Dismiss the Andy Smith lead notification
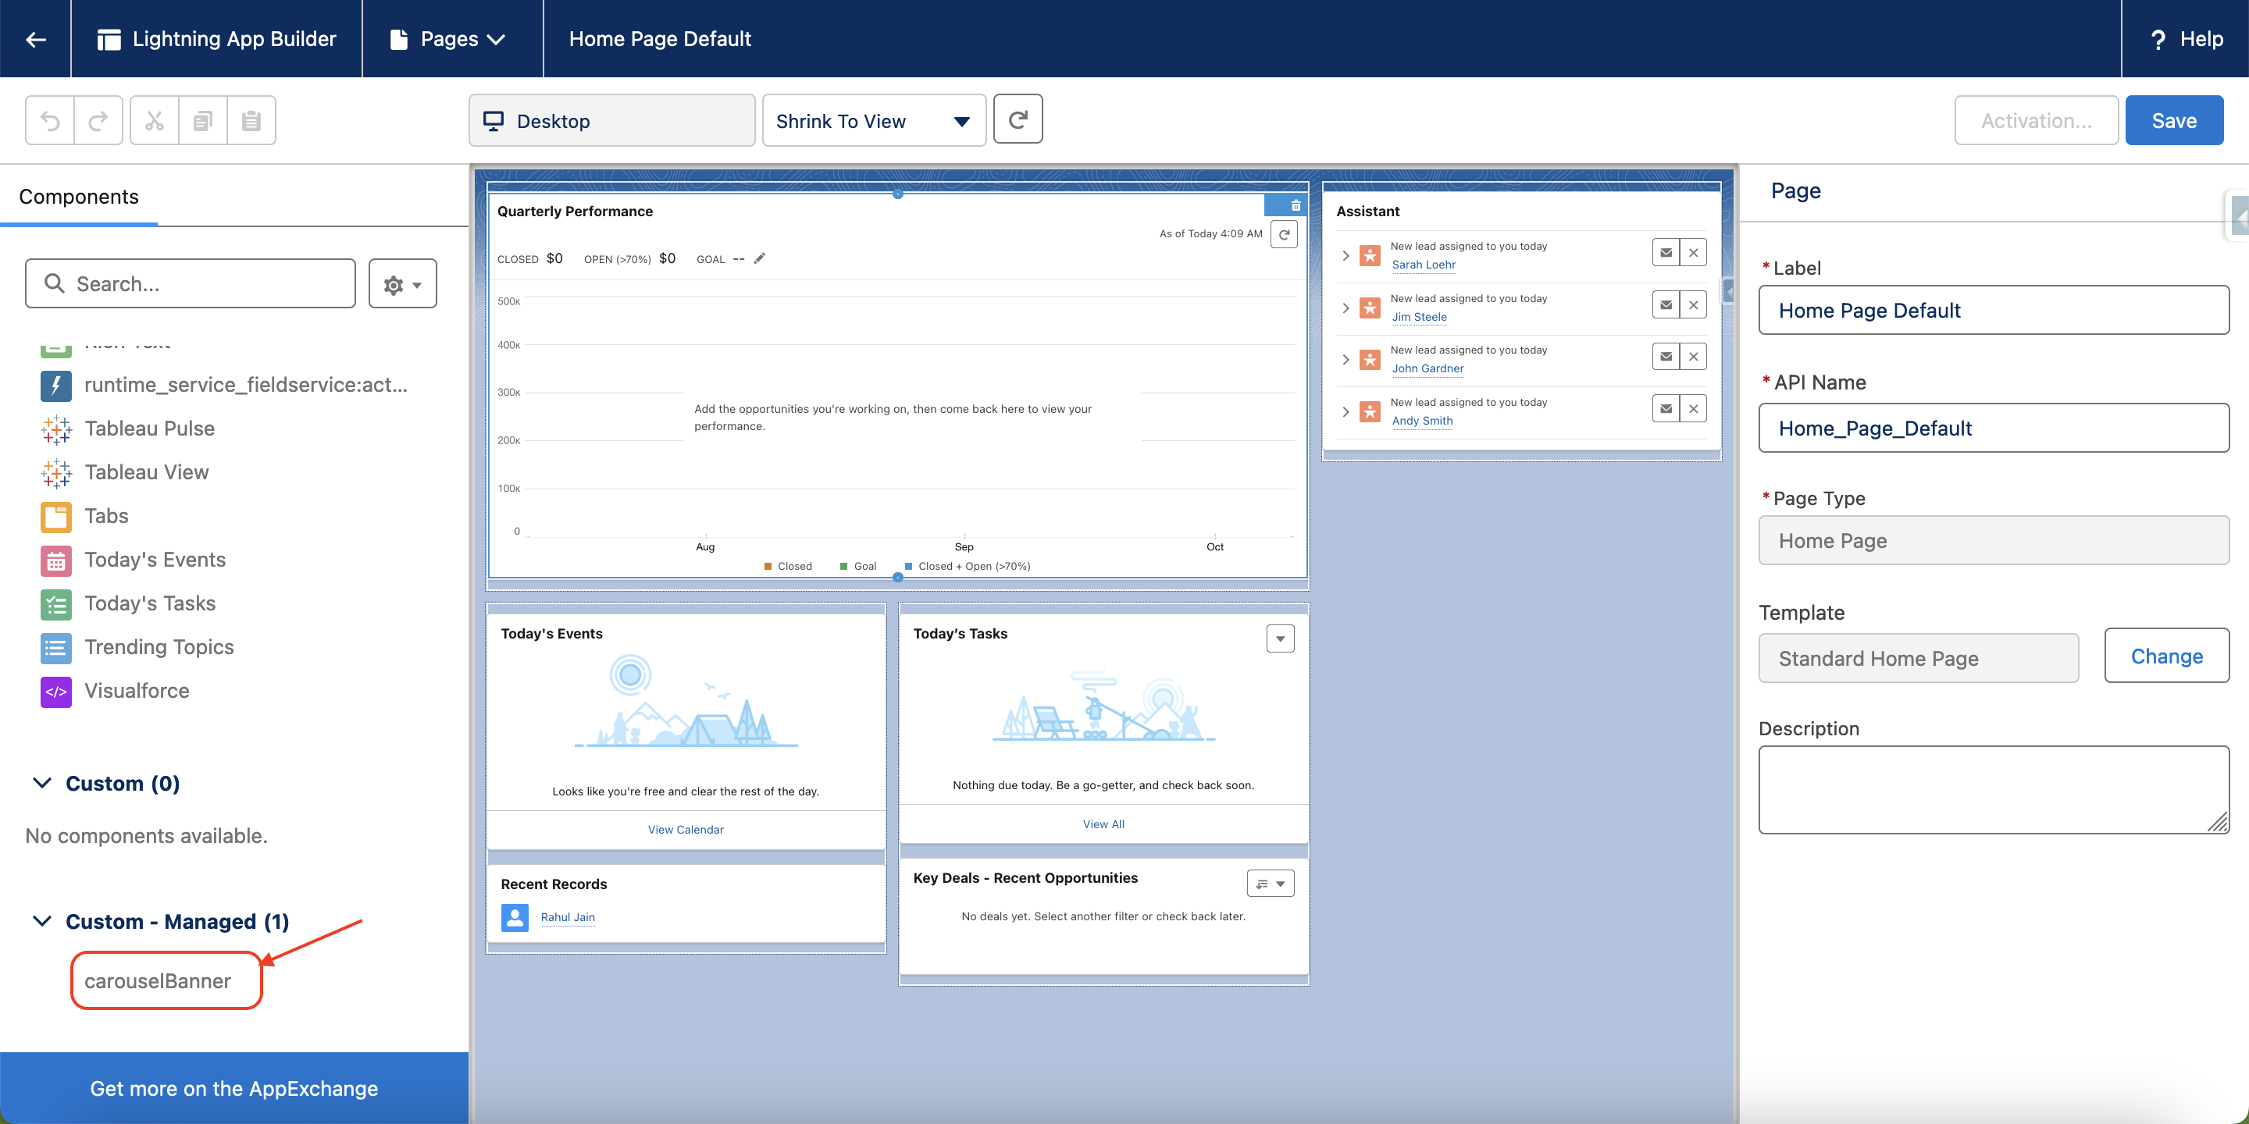Viewport: 2249px width, 1124px height. point(1693,408)
